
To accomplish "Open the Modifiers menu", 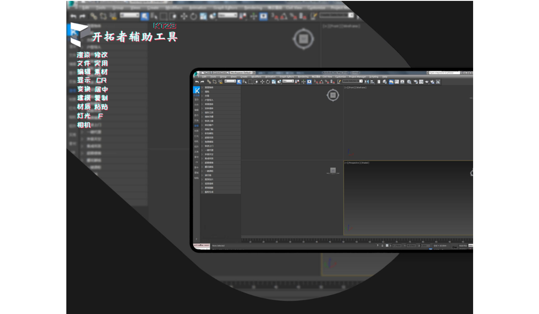I will pos(256,77).
